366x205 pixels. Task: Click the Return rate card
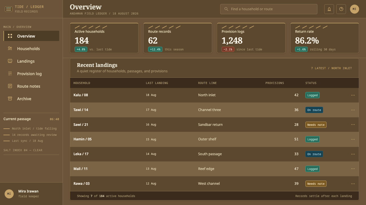325,38
